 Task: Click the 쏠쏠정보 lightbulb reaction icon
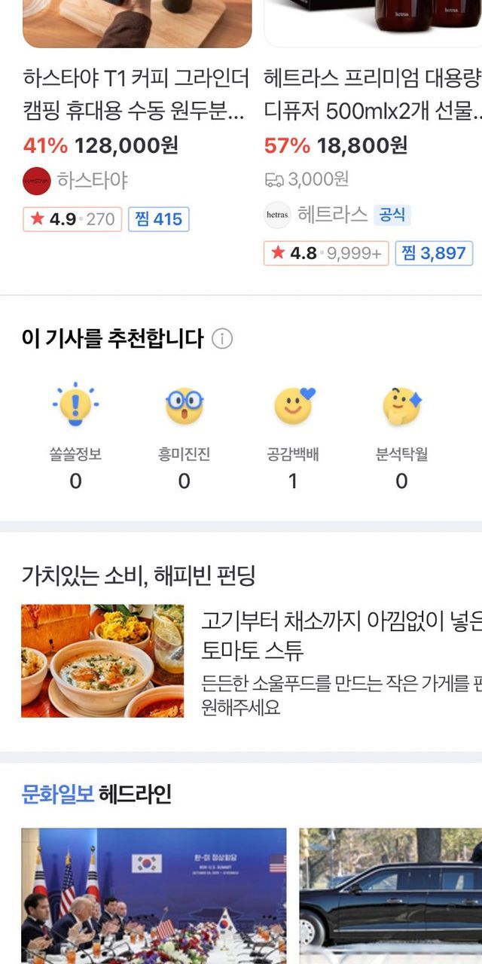click(x=75, y=407)
